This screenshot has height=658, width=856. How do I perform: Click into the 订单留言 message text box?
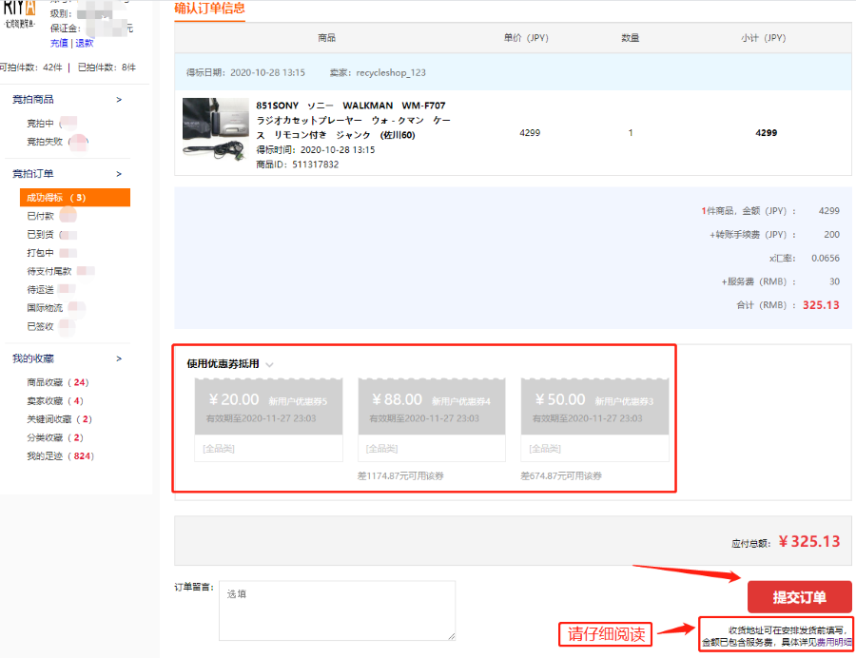click(337, 610)
